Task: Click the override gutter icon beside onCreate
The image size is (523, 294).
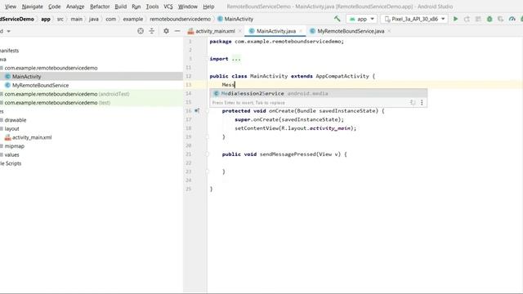Action: point(197,111)
